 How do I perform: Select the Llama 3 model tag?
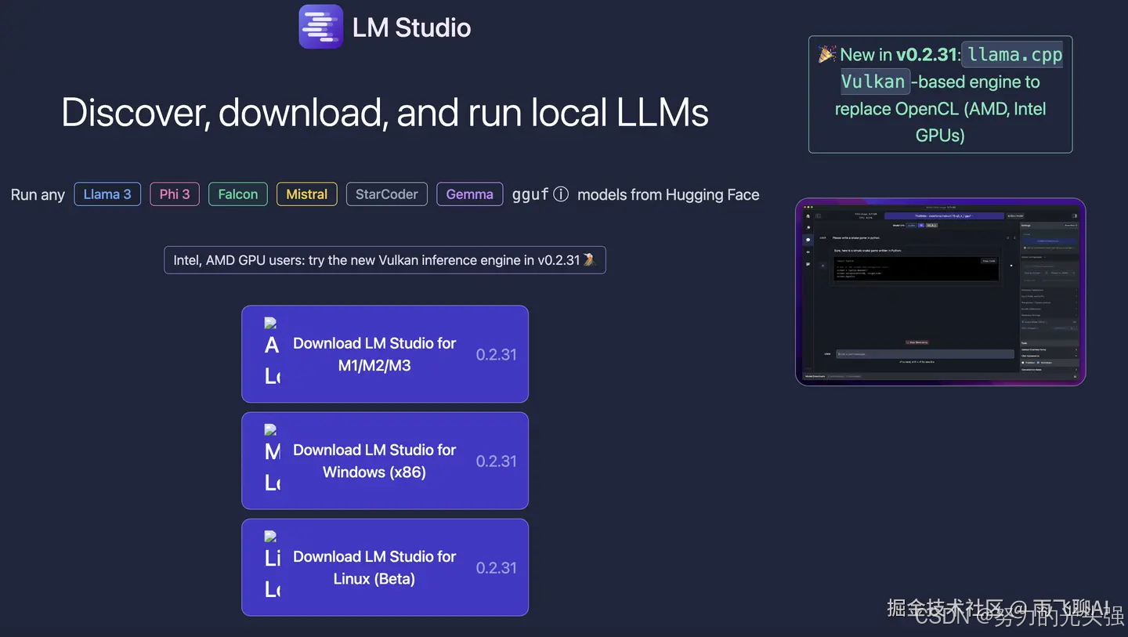pyautogui.click(x=107, y=194)
